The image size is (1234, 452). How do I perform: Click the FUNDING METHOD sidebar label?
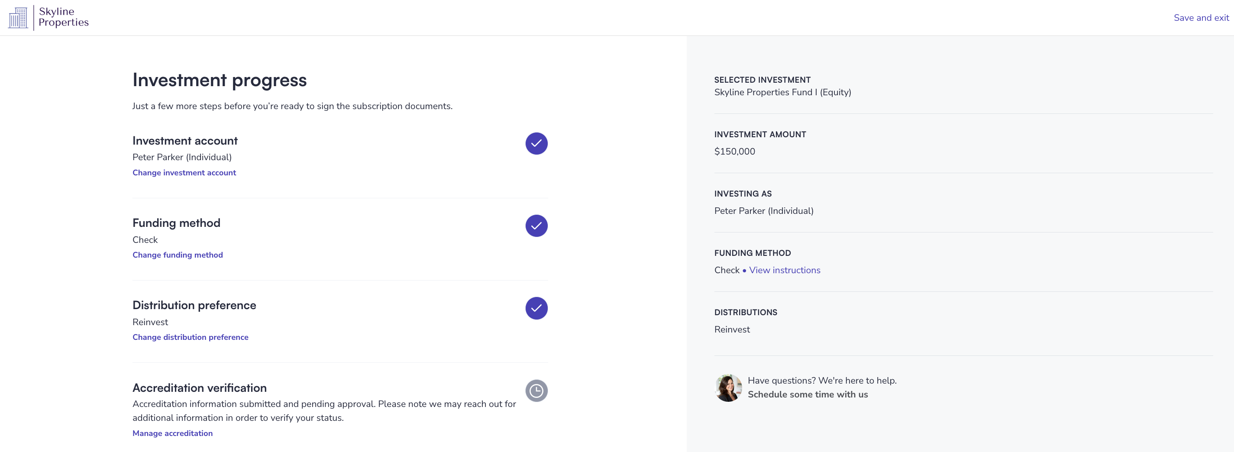[x=752, y=253]
